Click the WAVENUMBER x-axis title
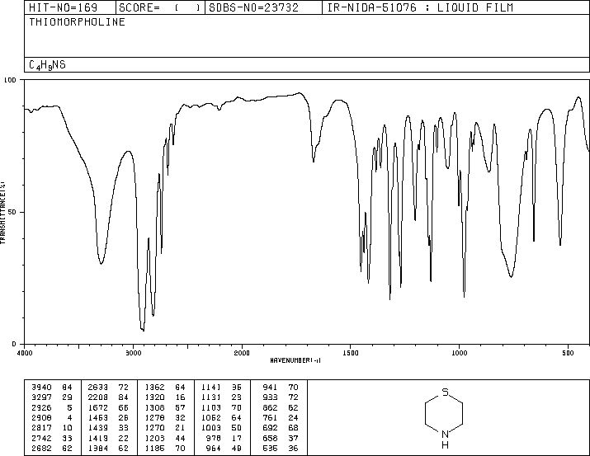This screenshot has width=590, height=456. click(x=295, y=360)
